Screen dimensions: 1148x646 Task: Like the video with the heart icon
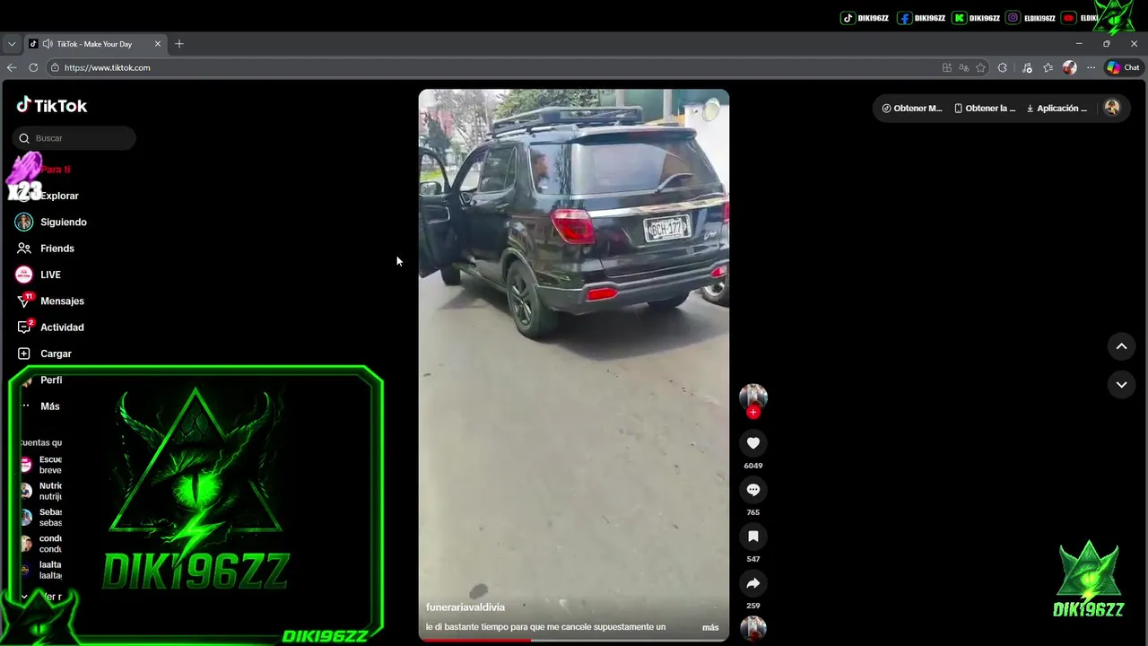(x=753, y=443)
